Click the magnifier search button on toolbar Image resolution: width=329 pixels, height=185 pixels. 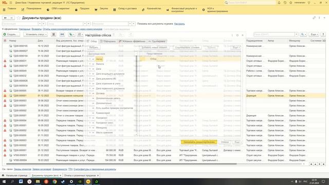[x=303, y=34]
